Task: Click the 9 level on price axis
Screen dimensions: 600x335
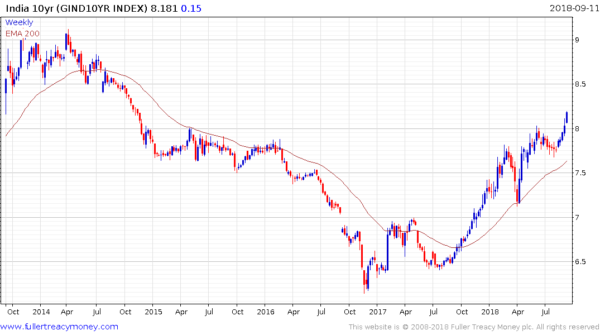Action: pyautogui.click(x=577, y=40)
